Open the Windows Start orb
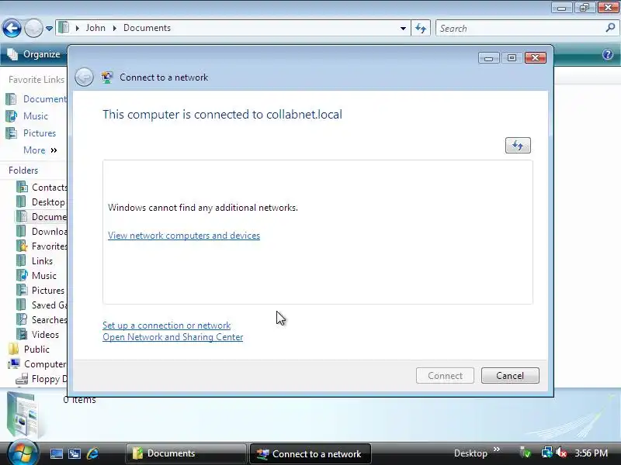The width and height of the screenshot is (621, 465). tap(23, 453)
